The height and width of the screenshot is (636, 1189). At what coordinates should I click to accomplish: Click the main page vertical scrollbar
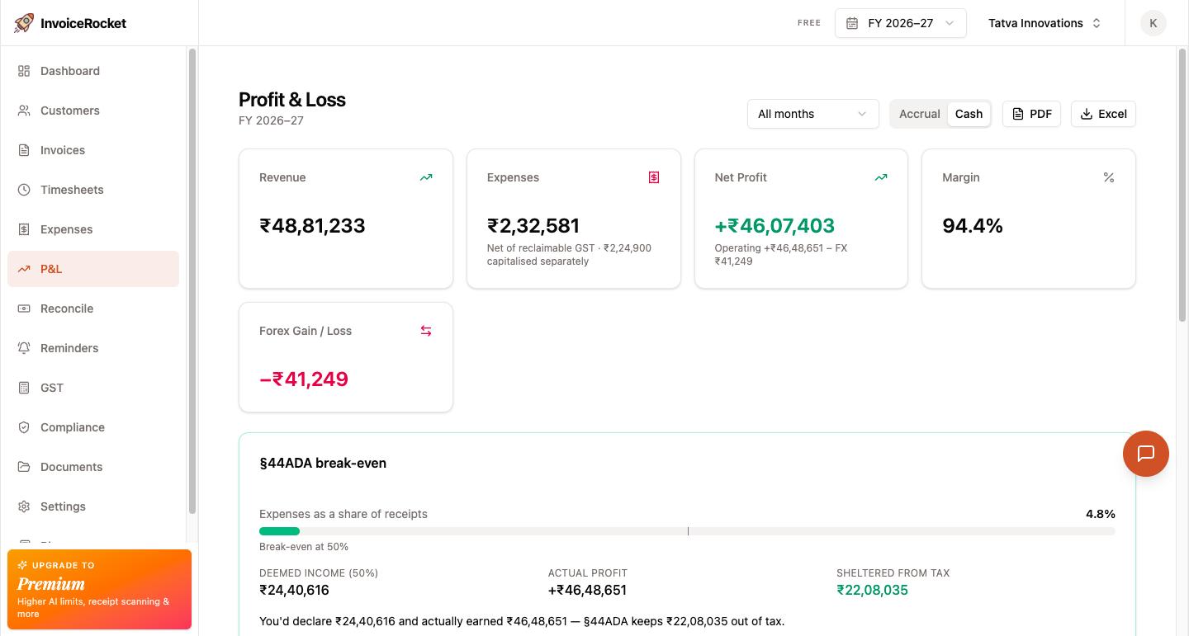tap(1182, 185)
